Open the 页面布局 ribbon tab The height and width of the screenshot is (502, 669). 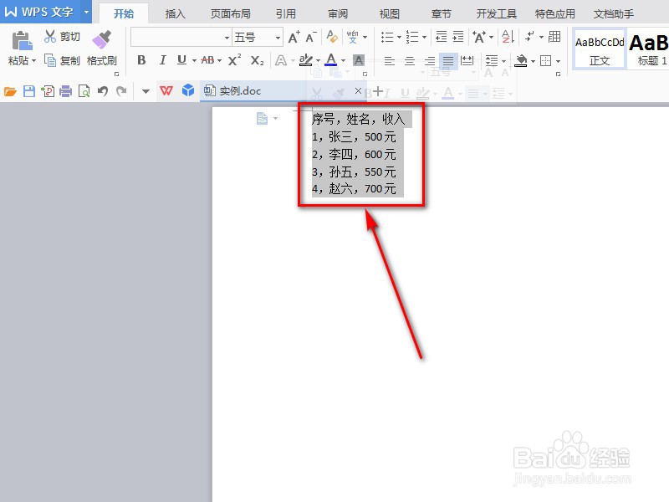[x=232, y=13]
